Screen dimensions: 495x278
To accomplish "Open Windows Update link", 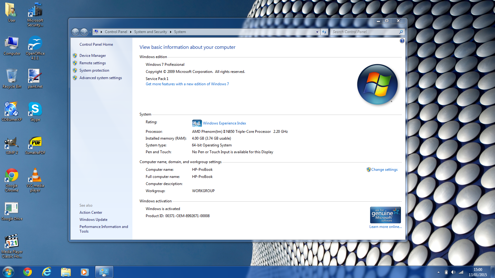I will click(93, 220).
